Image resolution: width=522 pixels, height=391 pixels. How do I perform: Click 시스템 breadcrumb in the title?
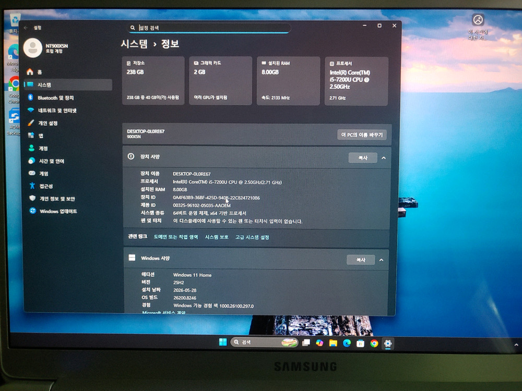(134, 44)
